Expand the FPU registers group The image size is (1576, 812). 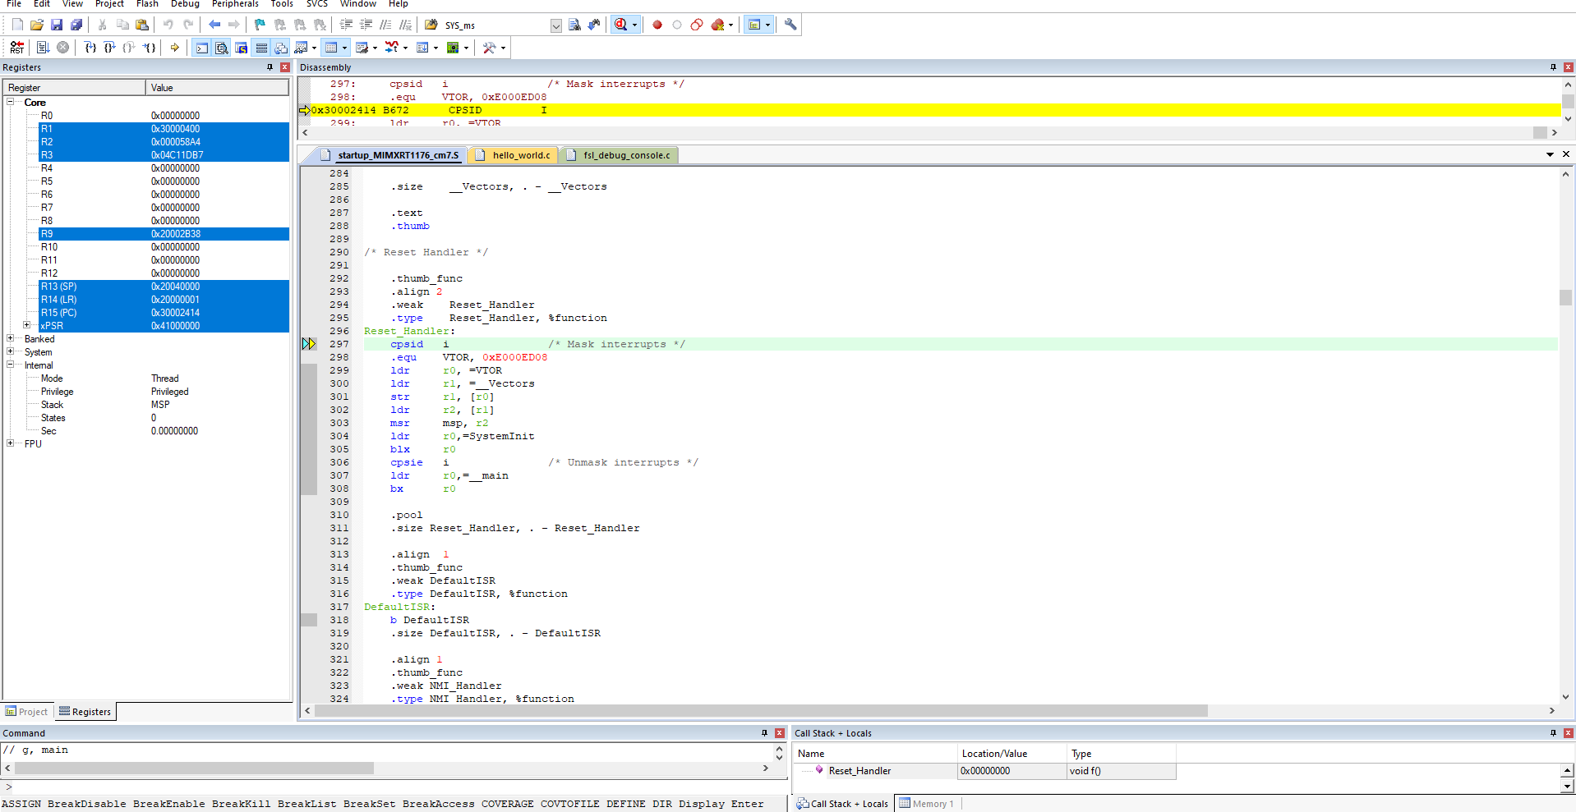click(10, 443)
